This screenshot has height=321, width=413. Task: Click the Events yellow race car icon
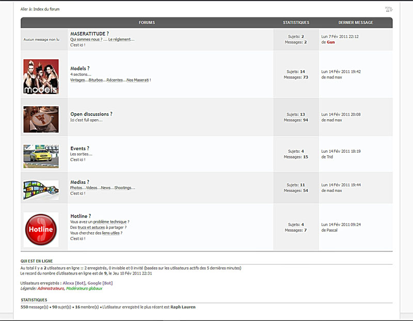tap(41, 156)
